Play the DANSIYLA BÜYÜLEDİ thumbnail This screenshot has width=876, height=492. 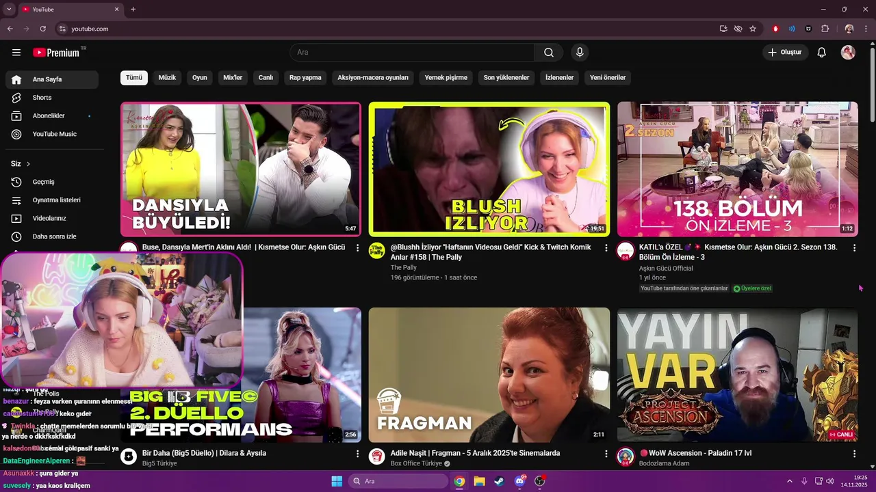[241, 169]
